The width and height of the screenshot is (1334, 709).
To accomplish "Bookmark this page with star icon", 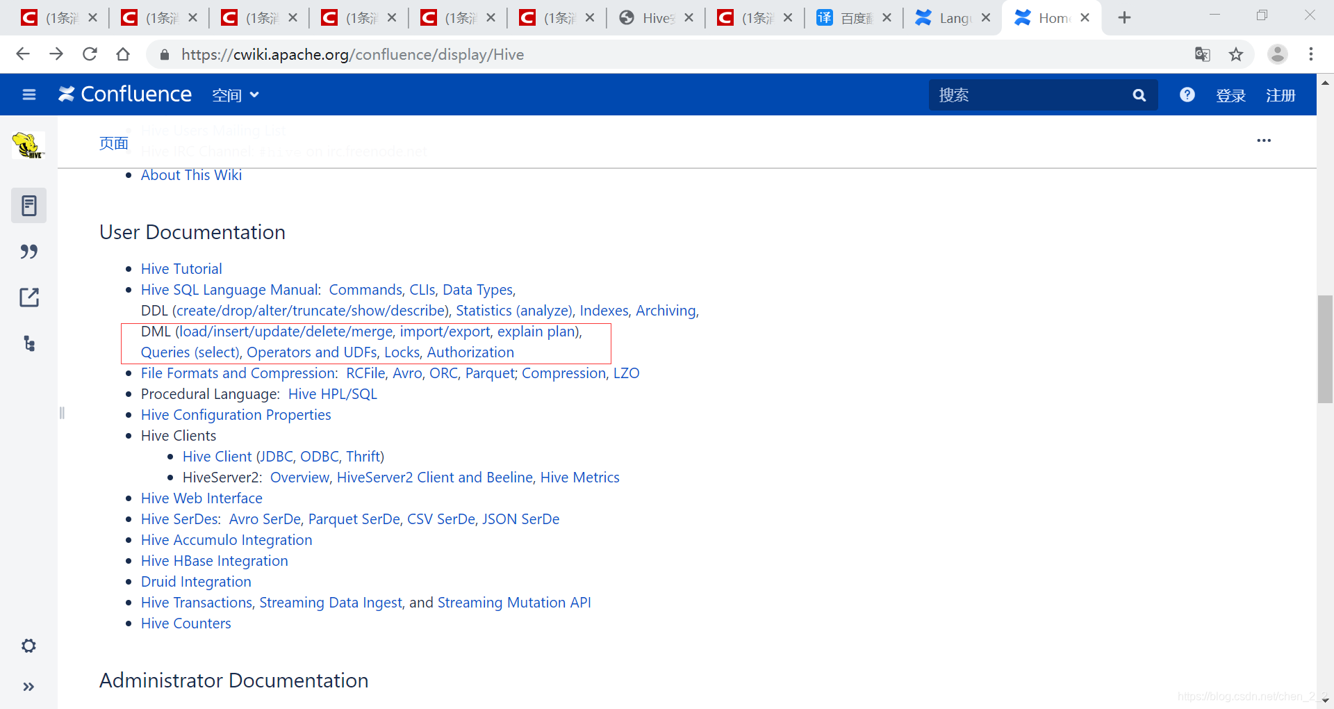I will [x=1236, y=54].
